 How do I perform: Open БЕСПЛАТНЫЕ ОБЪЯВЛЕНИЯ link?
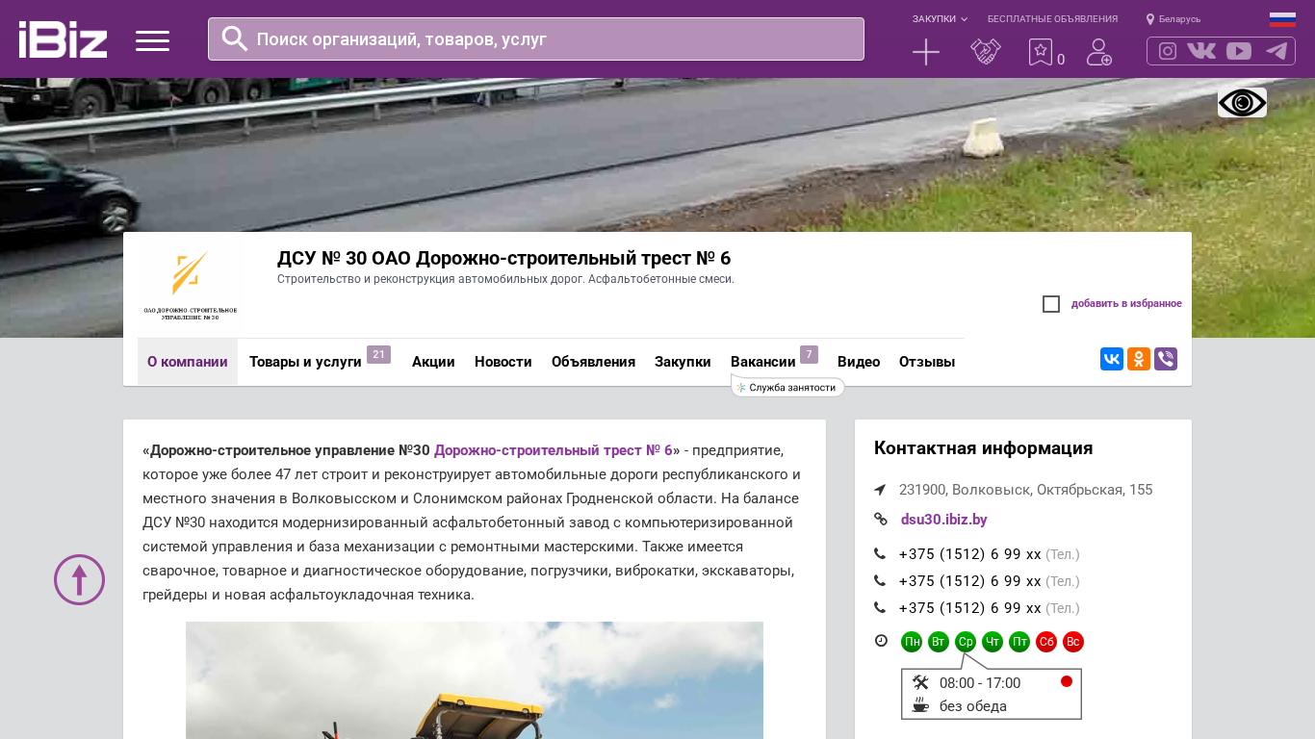click(x=1052, y=19)
